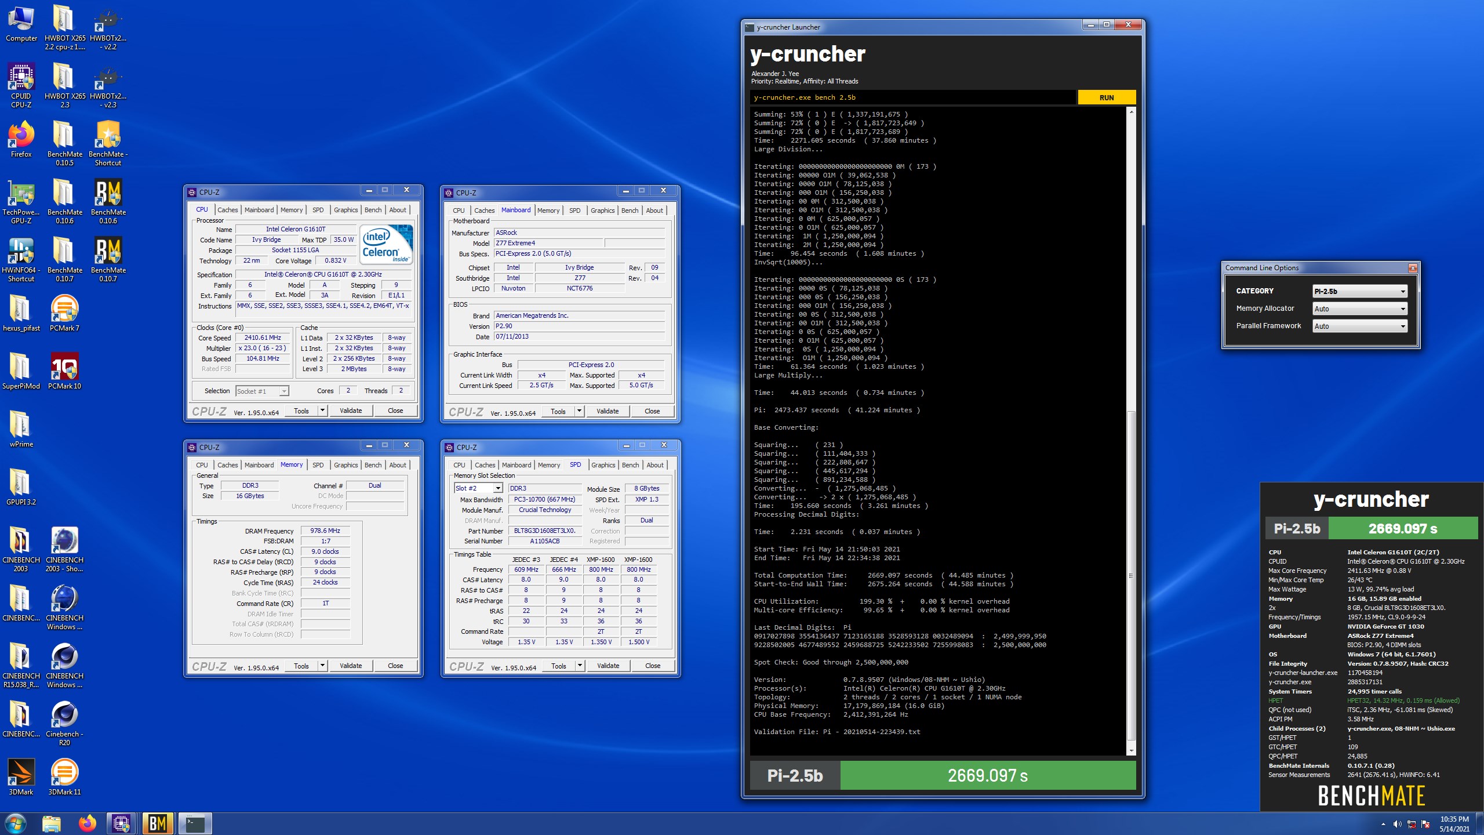The width and height of the screenshot is (1484, 835).
Task: Click CPU-Z taskbar icon
Action: pos(121,823)
